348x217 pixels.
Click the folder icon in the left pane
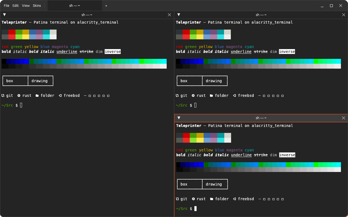[37, 95]
